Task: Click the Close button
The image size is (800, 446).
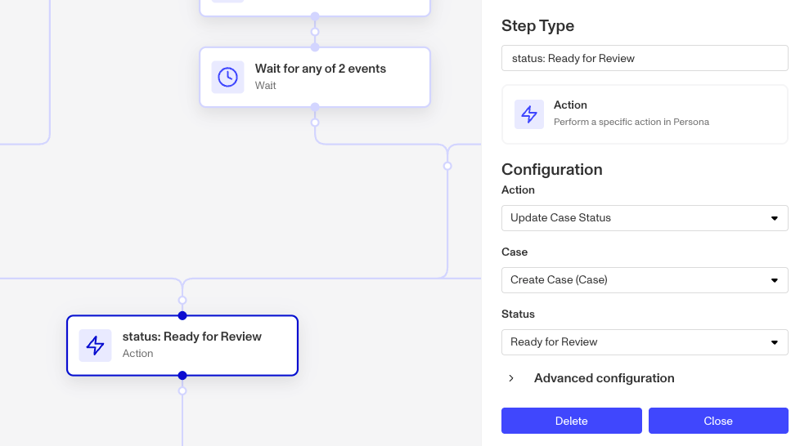Action: (x=718, y=421)
